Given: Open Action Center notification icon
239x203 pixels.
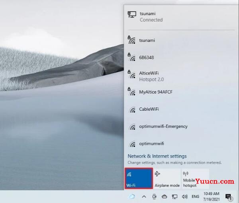Looking at the screenshot, I should (x=229, y=197).
